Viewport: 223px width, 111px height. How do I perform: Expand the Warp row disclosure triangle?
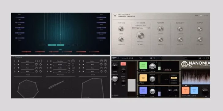click(x=80, y=64)
